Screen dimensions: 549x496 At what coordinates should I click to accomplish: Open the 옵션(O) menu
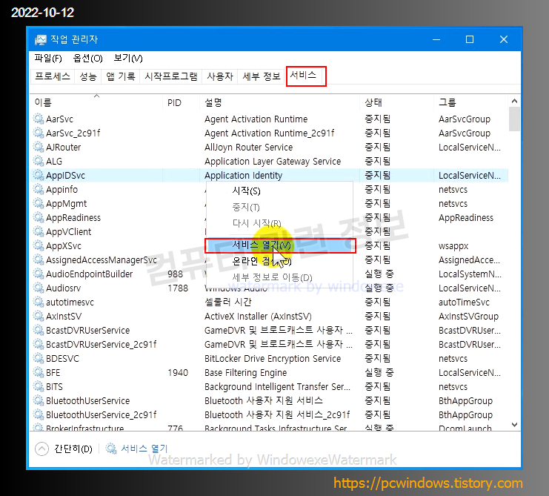tap(87, 58)
